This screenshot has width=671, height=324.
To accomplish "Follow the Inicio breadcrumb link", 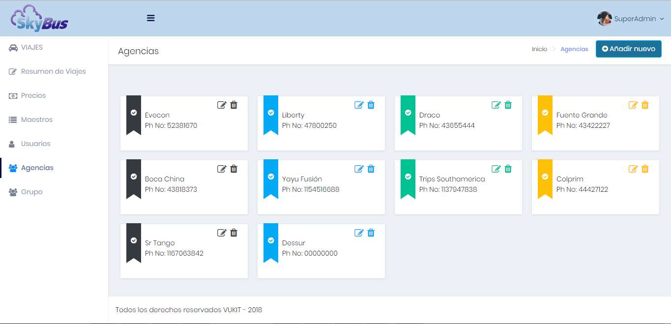I will pos(539,49).
